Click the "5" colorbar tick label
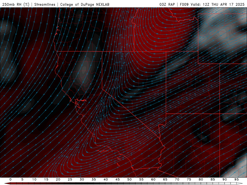The height and width of the screenshot is (185, 247). pyautogui.click(x=22, y=179)
